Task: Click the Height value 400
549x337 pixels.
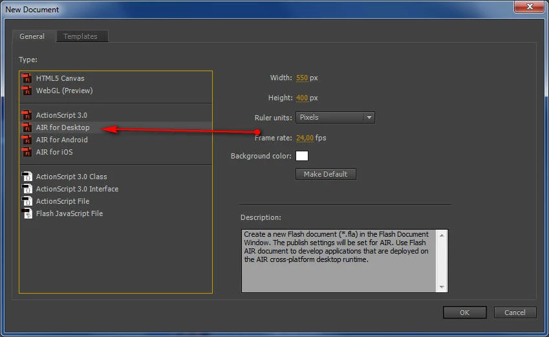Action: coord(302,98)
